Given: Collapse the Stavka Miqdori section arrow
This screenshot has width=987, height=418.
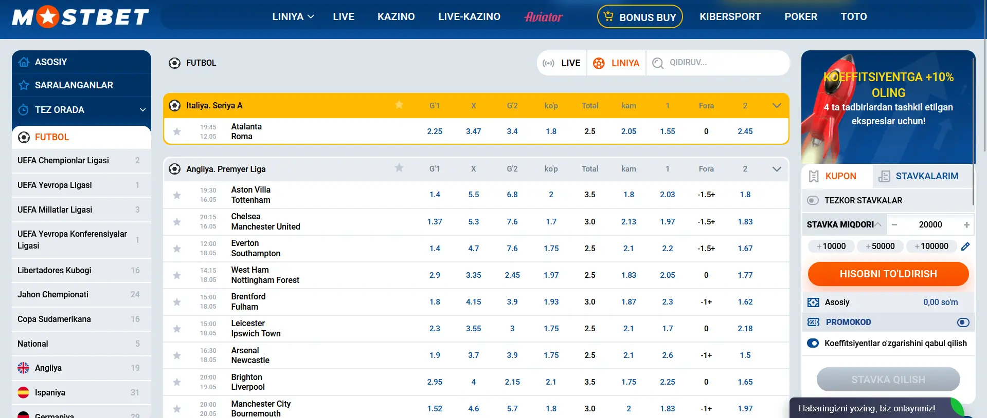Looking at the screenshot, I should [878, 224].
